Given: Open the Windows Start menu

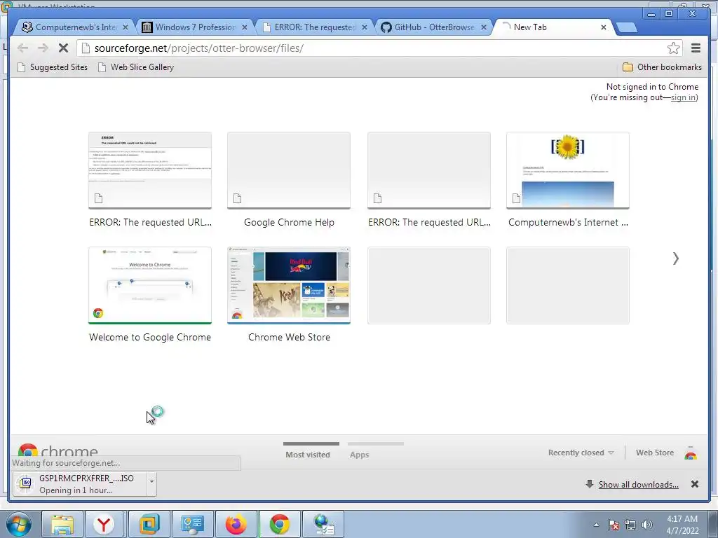Looking at the screenshot, I should point(18,524).
